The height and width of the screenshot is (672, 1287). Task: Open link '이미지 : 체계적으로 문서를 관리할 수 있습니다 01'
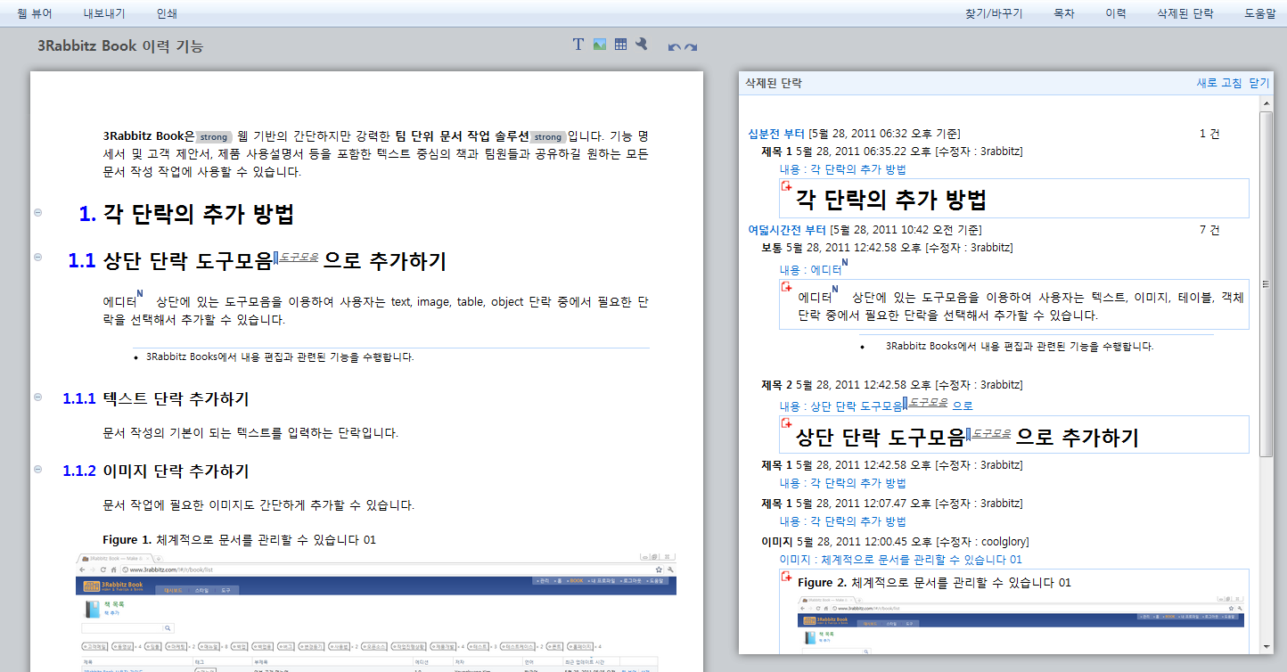pyautogui.click(x=900, y=560)
